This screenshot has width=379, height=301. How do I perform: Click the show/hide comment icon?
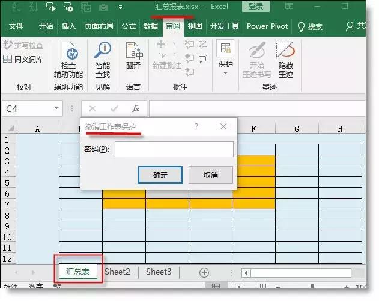[203, 45]
